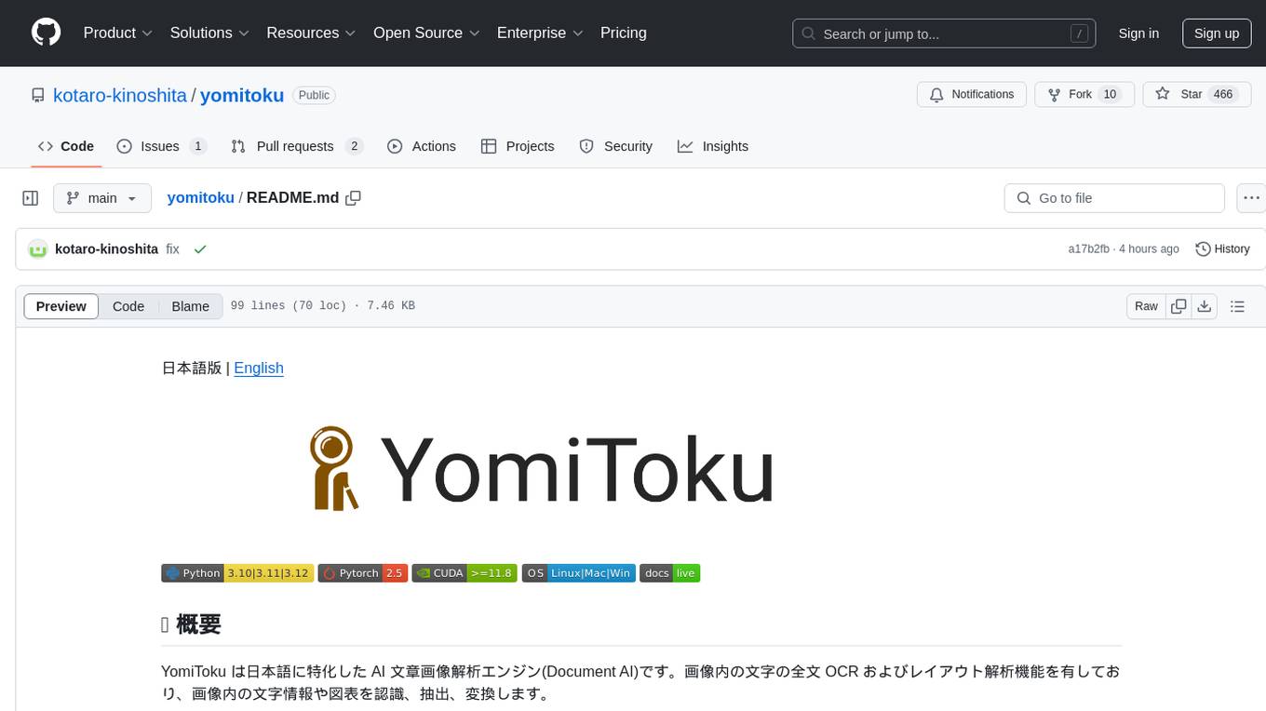The height and width of the screenshot is (711, 1266).
Task: Open the document outline
Action: (x=1237, y=306)
